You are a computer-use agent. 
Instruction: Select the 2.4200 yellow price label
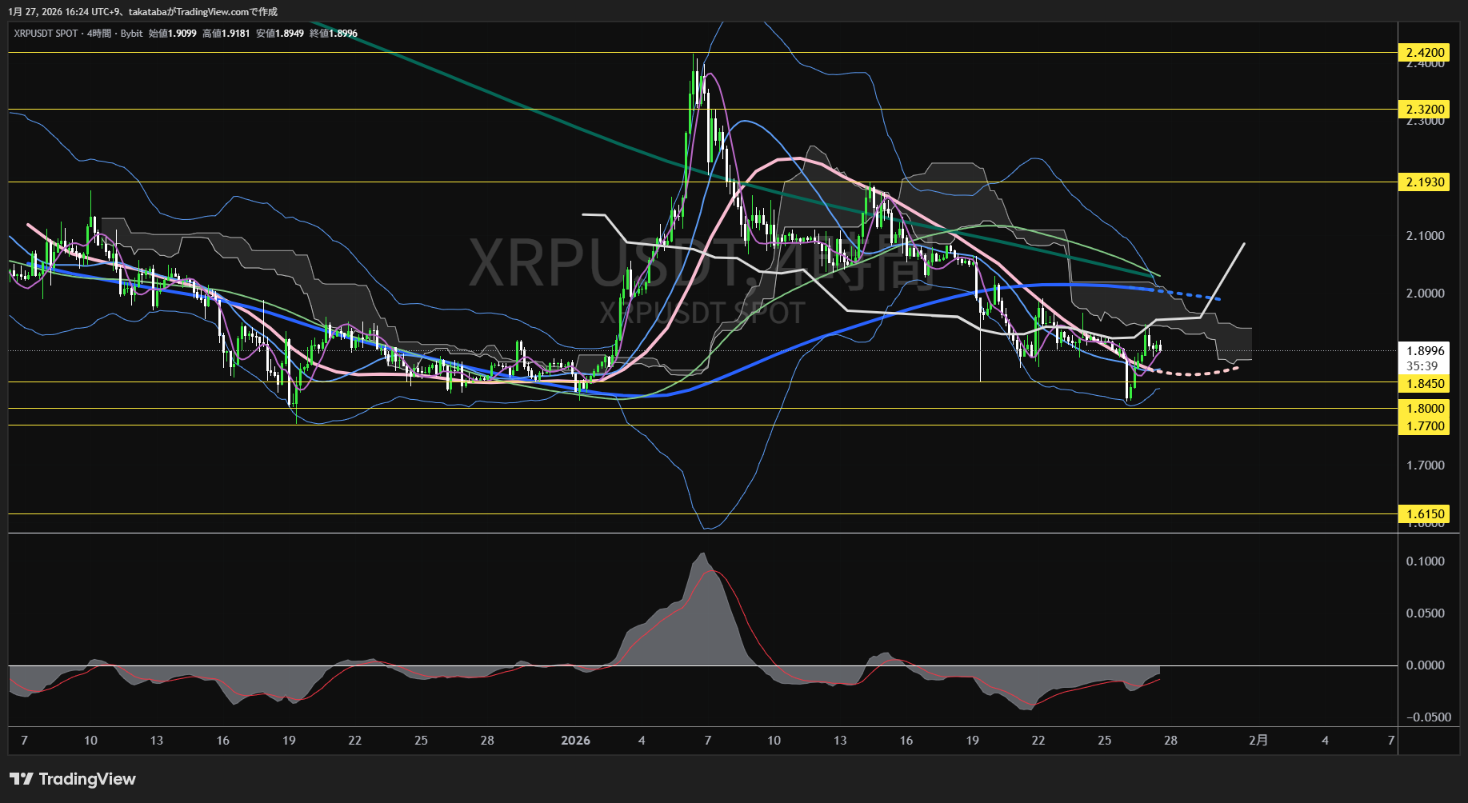tap(1426, 53)
